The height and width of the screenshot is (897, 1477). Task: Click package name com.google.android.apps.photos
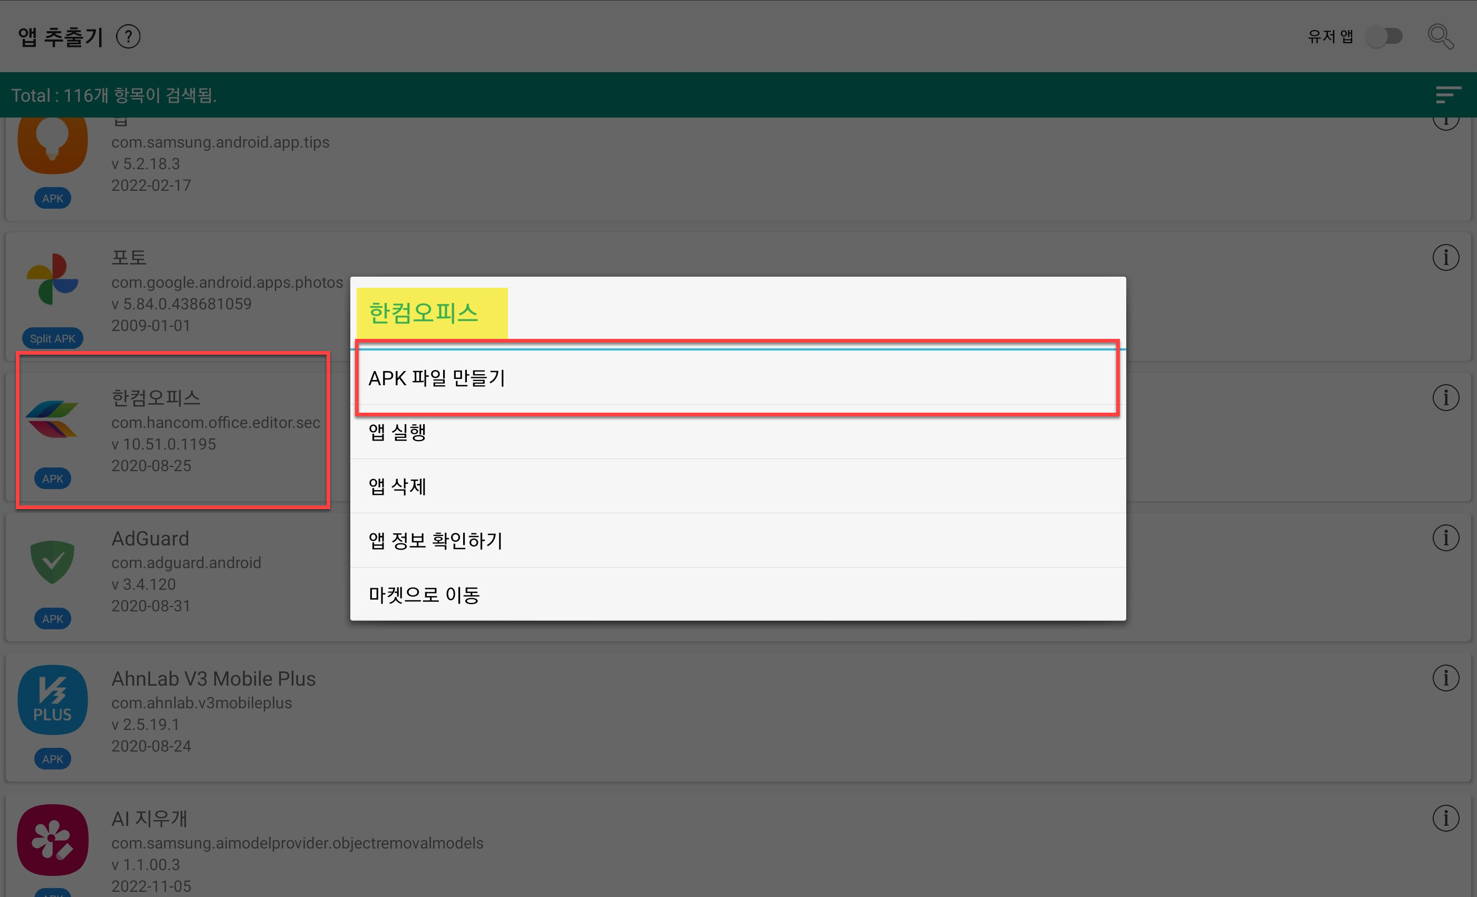click(x=227, y=282)
